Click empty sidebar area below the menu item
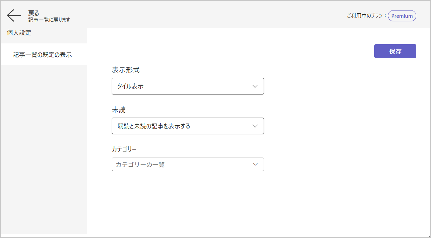Viewport: 431px width, 238px height. pyautogui.click(x=44, y=147)
